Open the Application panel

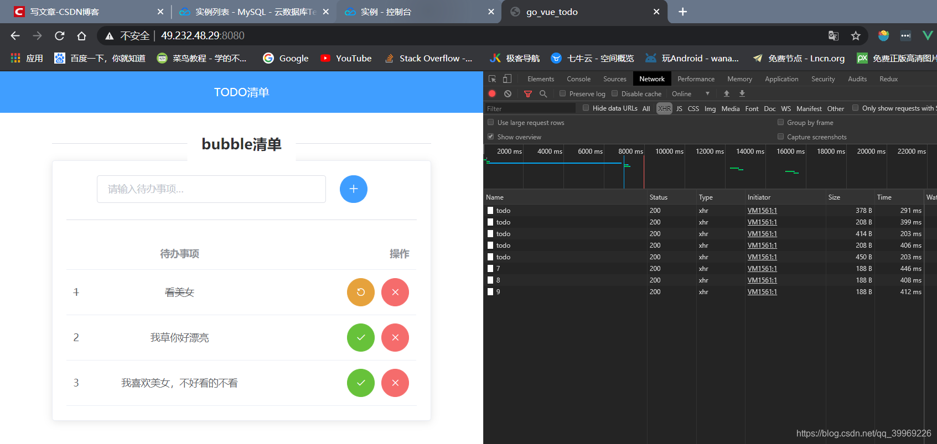click(x=781, y=79)
